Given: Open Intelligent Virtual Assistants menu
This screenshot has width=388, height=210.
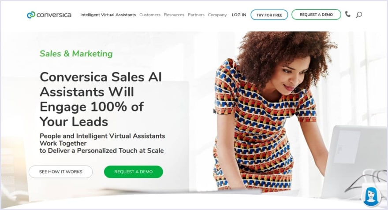Looking at the screenshot, I should pos(108,15).
